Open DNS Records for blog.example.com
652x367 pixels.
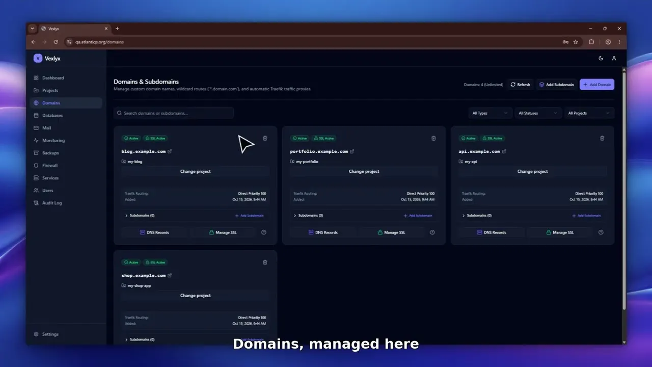click(154, 232)
